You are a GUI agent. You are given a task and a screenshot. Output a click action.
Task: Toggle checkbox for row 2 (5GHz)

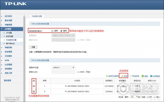coord(34,91)
